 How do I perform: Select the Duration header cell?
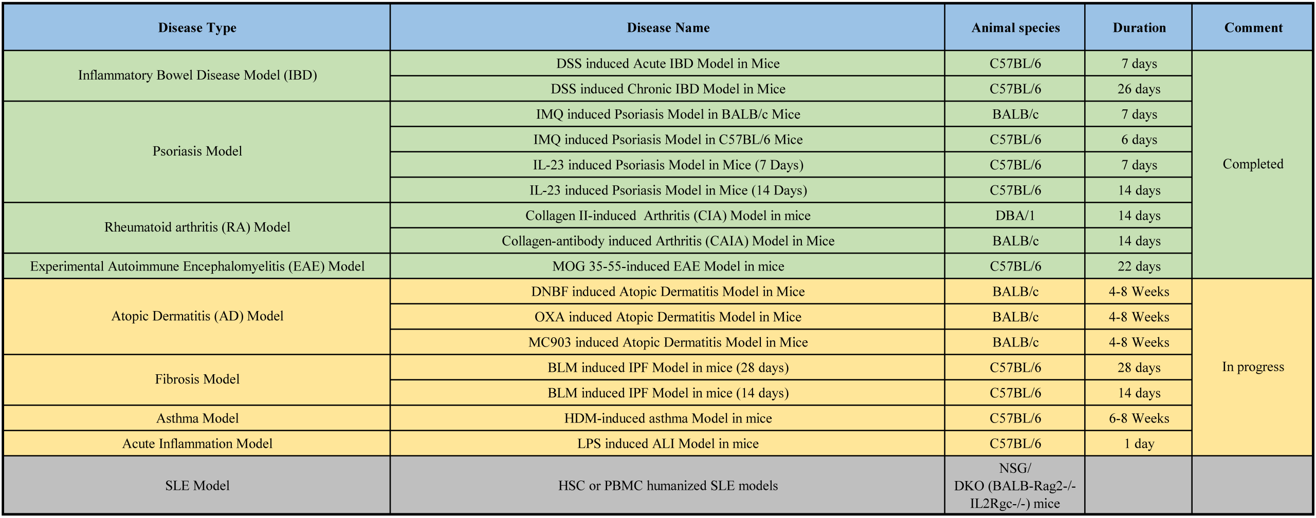pos(1139,28)
